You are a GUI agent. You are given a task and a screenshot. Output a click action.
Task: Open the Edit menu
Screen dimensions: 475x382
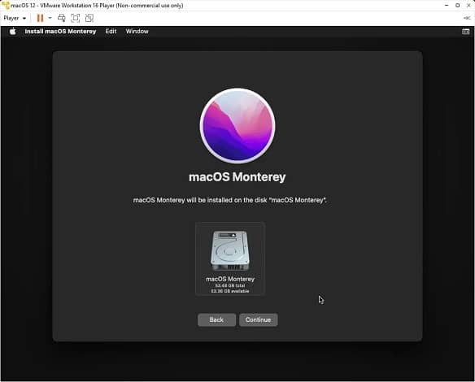click(x=111, y=31)
